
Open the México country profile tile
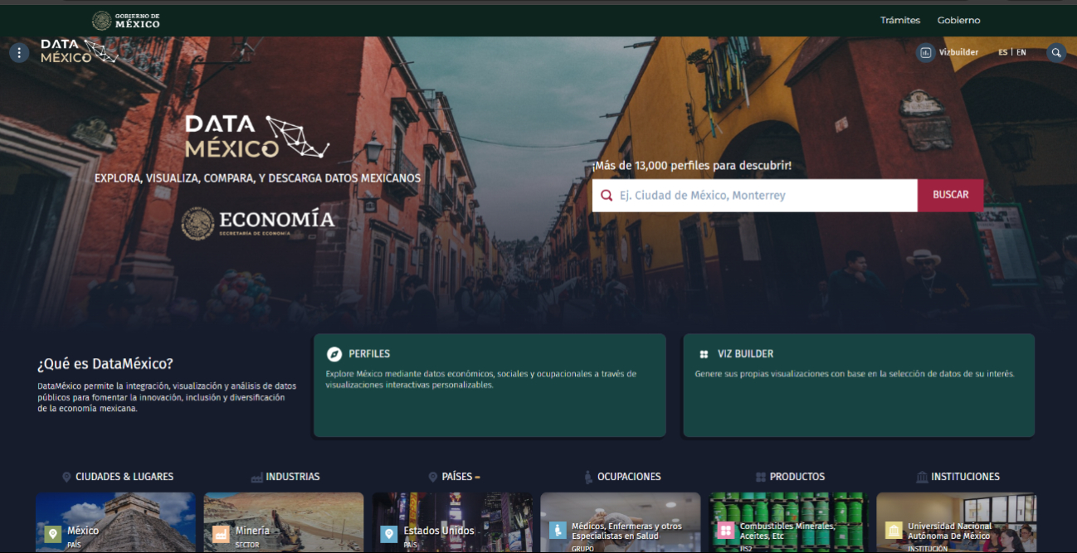tap(115, 522)
